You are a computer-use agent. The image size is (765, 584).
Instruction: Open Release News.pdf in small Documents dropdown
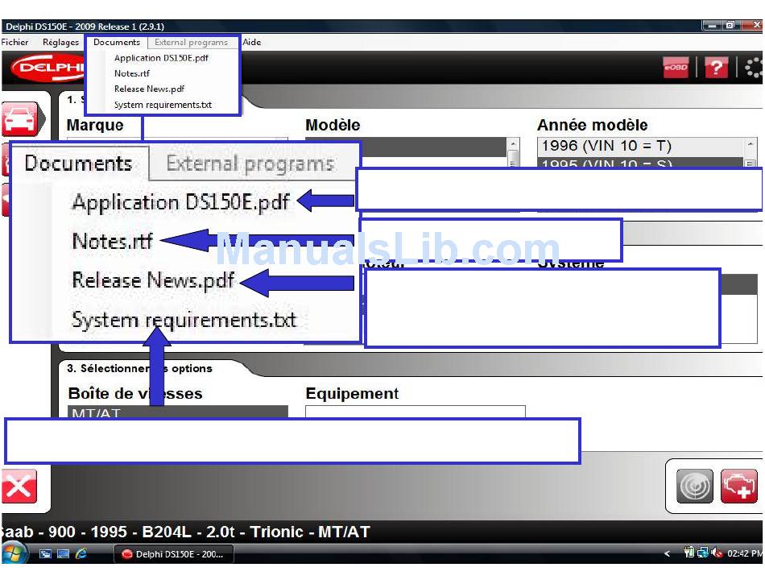pyautogui.click(x=149, y=89)
